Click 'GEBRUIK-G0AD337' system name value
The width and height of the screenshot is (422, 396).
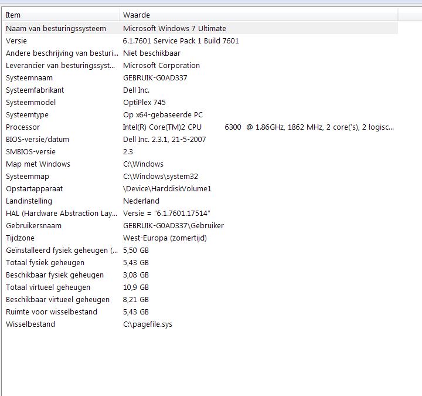click(x=155, y=78)
